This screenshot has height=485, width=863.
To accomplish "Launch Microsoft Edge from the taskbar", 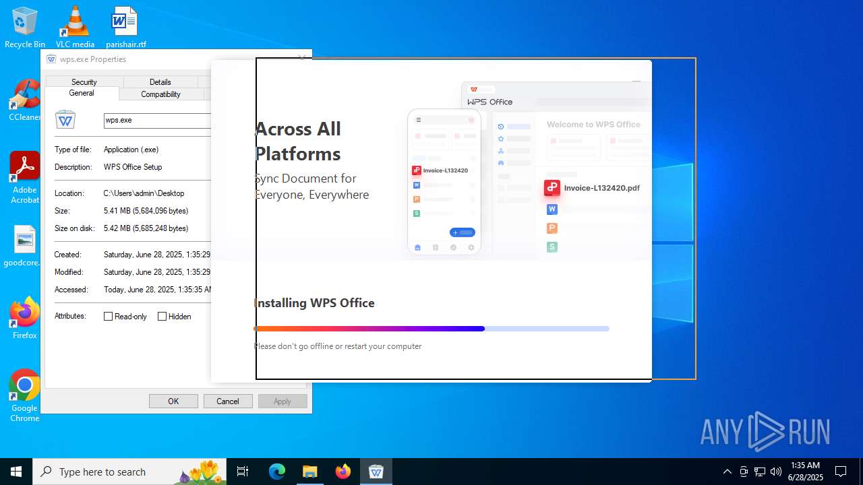I will point(277,472).
